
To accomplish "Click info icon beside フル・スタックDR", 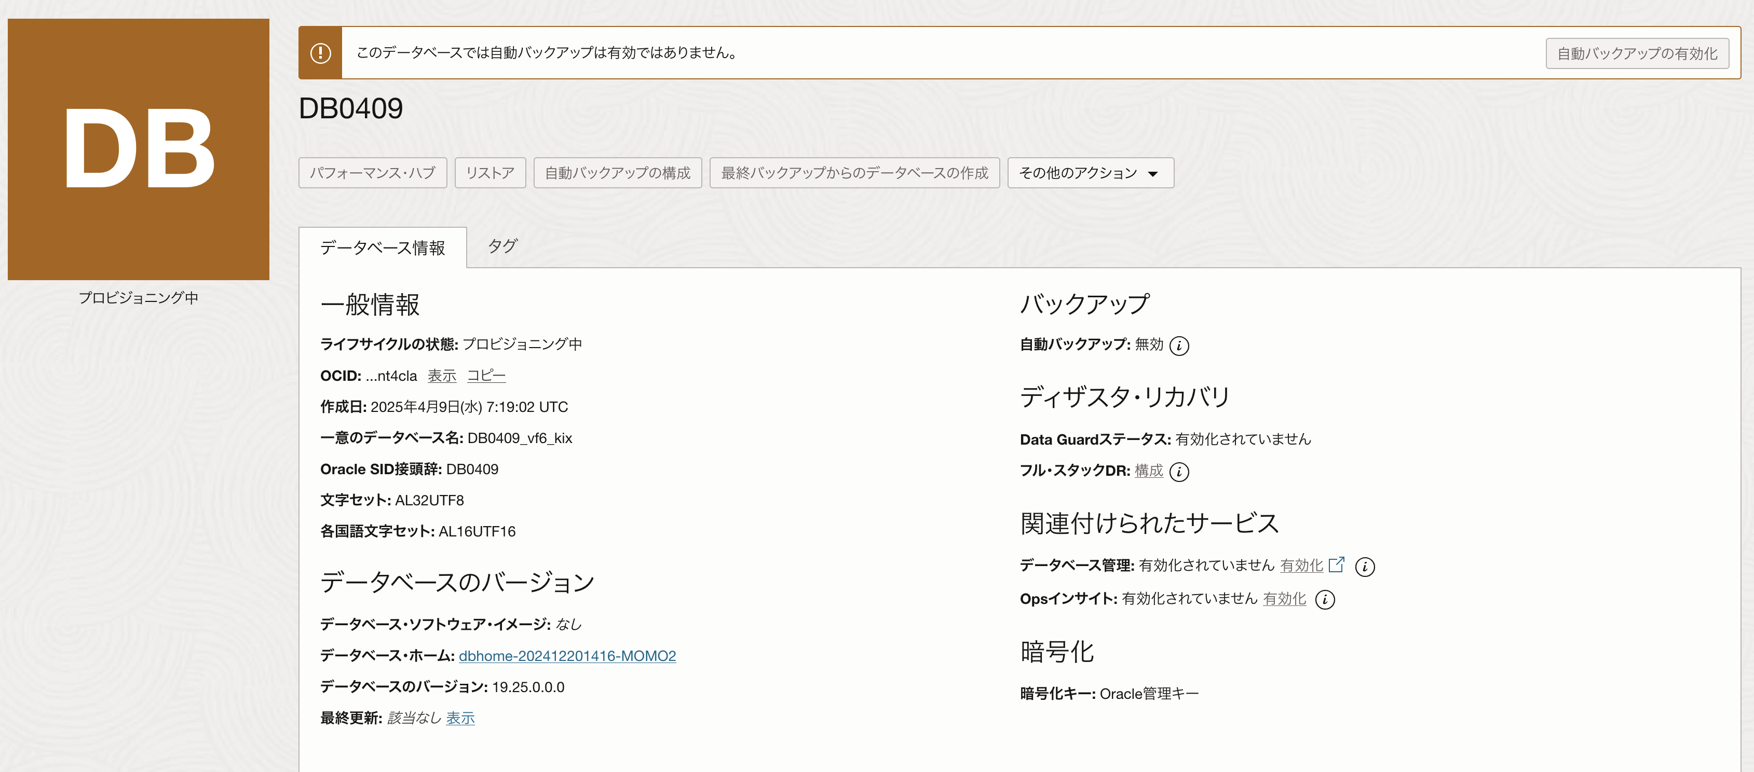I will coord(1179,472).
